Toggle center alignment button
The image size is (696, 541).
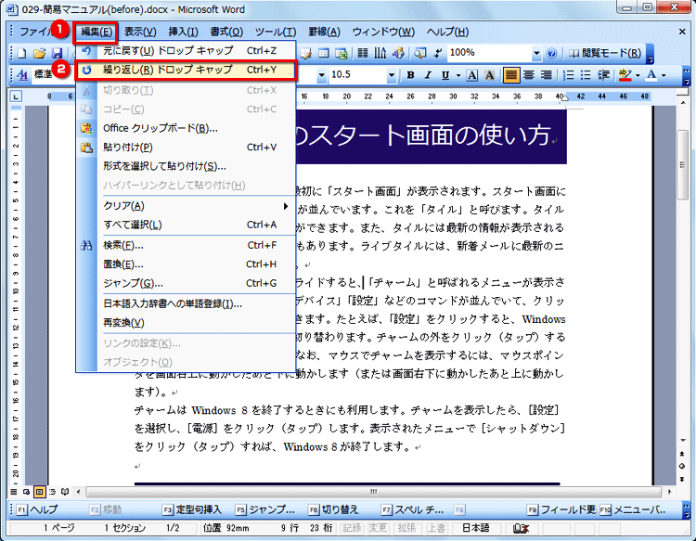click(x=529, y=75)
